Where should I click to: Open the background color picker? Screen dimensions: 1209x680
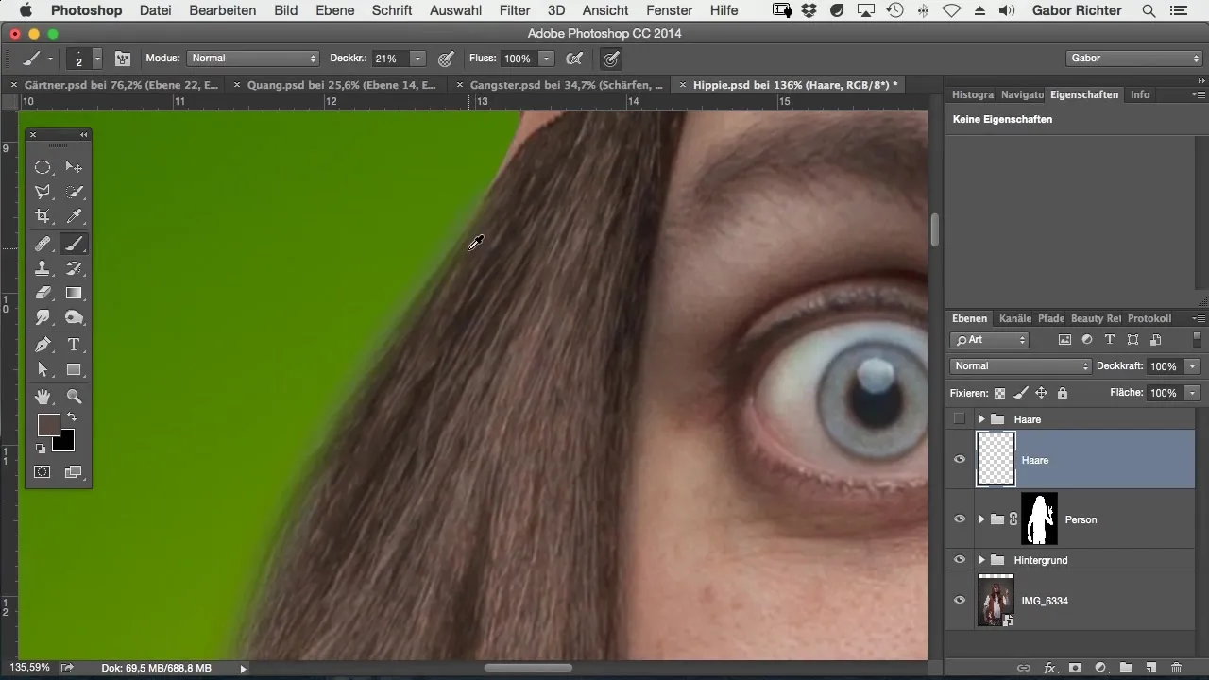point(66,443)
